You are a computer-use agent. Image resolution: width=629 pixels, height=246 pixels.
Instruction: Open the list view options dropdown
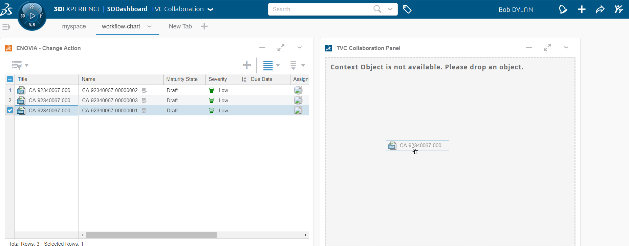point(271,65)
